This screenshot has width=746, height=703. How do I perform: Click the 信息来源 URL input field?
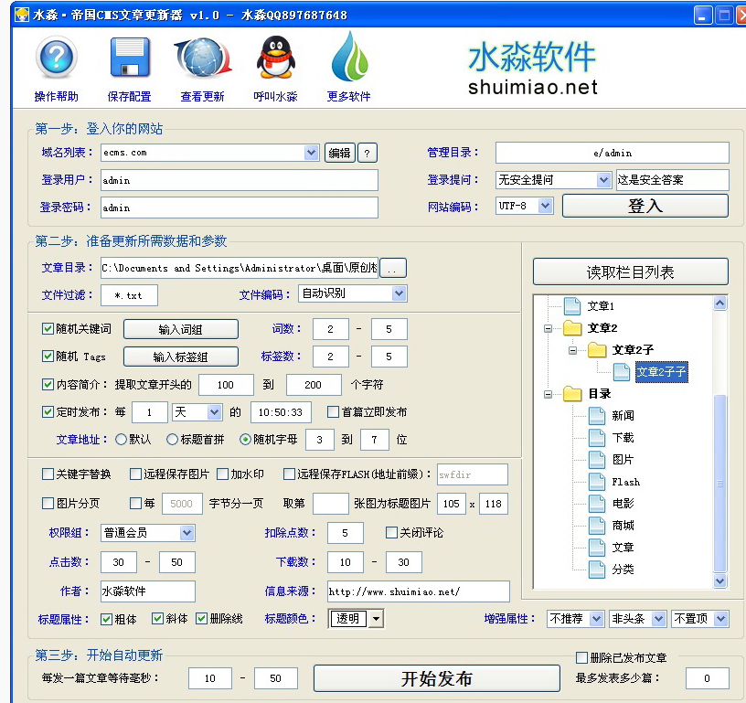[418, 591]
